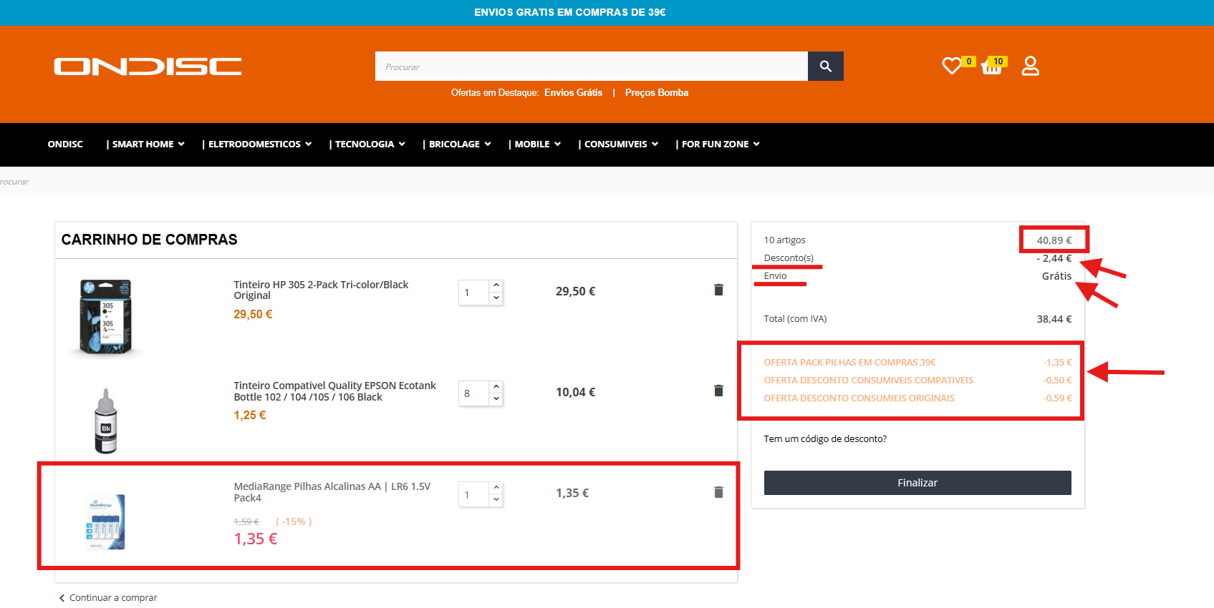Decrease quantity of MediaRange Pilhas
1214x608 pixels.
(x=496, y=501)
